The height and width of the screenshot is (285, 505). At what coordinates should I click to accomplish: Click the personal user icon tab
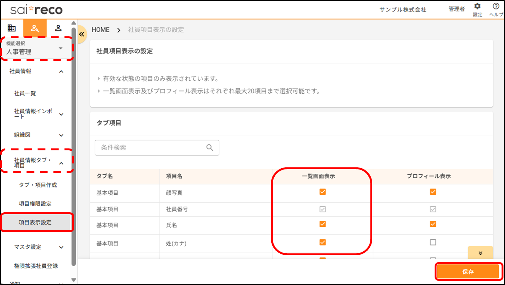click(58, 28)
